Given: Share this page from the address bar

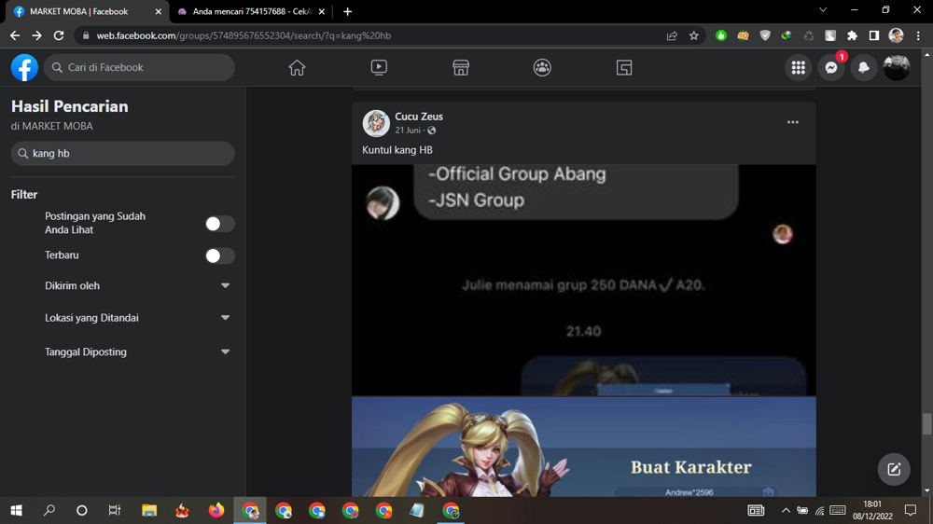Looking at the screenshot, I should tap(672, 35).
